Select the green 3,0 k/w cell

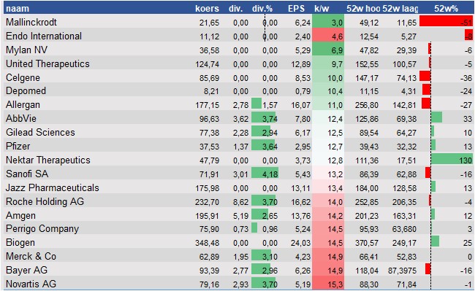pyautogui.click(x=328, y=22)
